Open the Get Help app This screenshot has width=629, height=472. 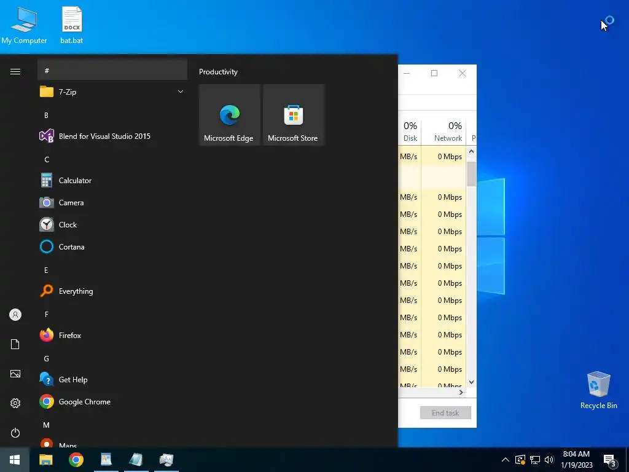(x=112, y=379)
